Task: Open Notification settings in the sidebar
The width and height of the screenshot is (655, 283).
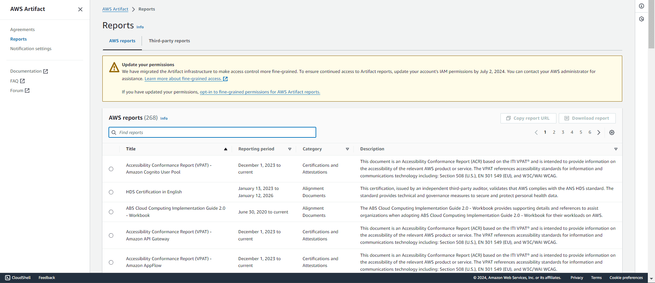Action: click(x=31, y=49)
